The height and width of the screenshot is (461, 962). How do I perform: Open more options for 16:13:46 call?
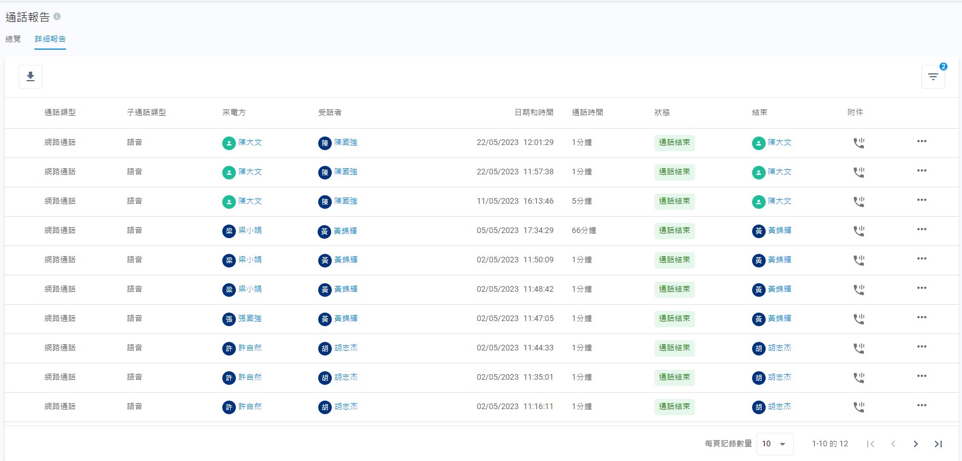(921, 200)
